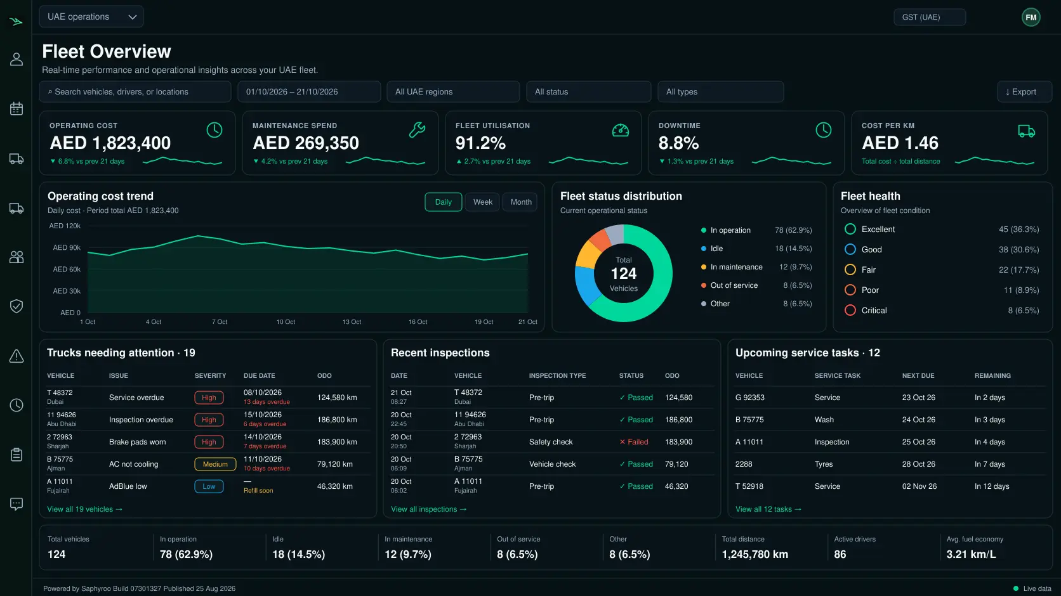Select the Fair fleet health option

[x=850, y=269]
